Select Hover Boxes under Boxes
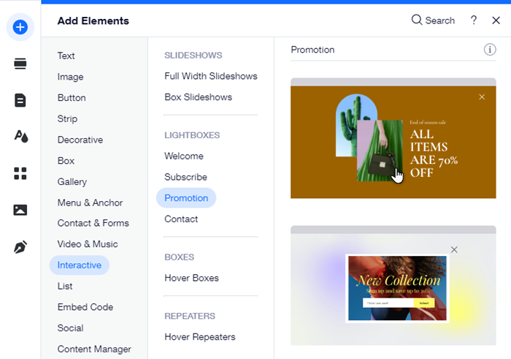The image size is (511, 359). click(x=191, y=278)
